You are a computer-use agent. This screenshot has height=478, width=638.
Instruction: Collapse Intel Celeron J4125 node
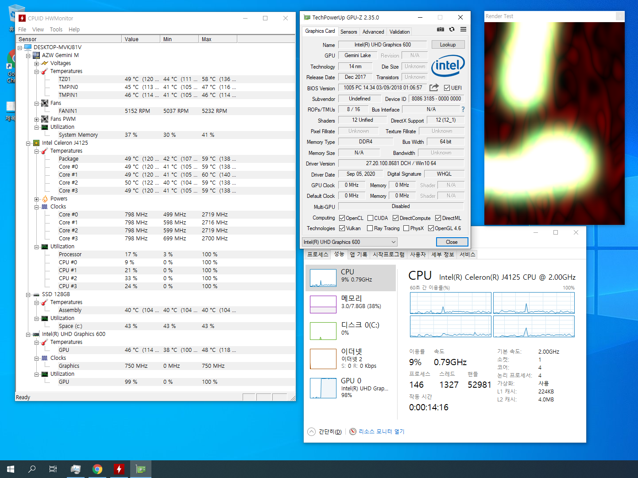click(x=28, y=143)
